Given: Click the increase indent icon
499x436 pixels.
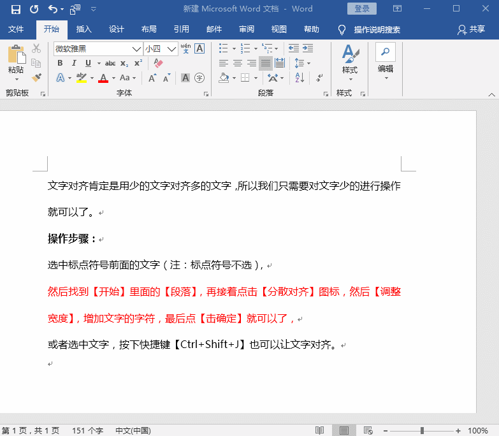Looking at the screenshot, I should click(308, 48).
